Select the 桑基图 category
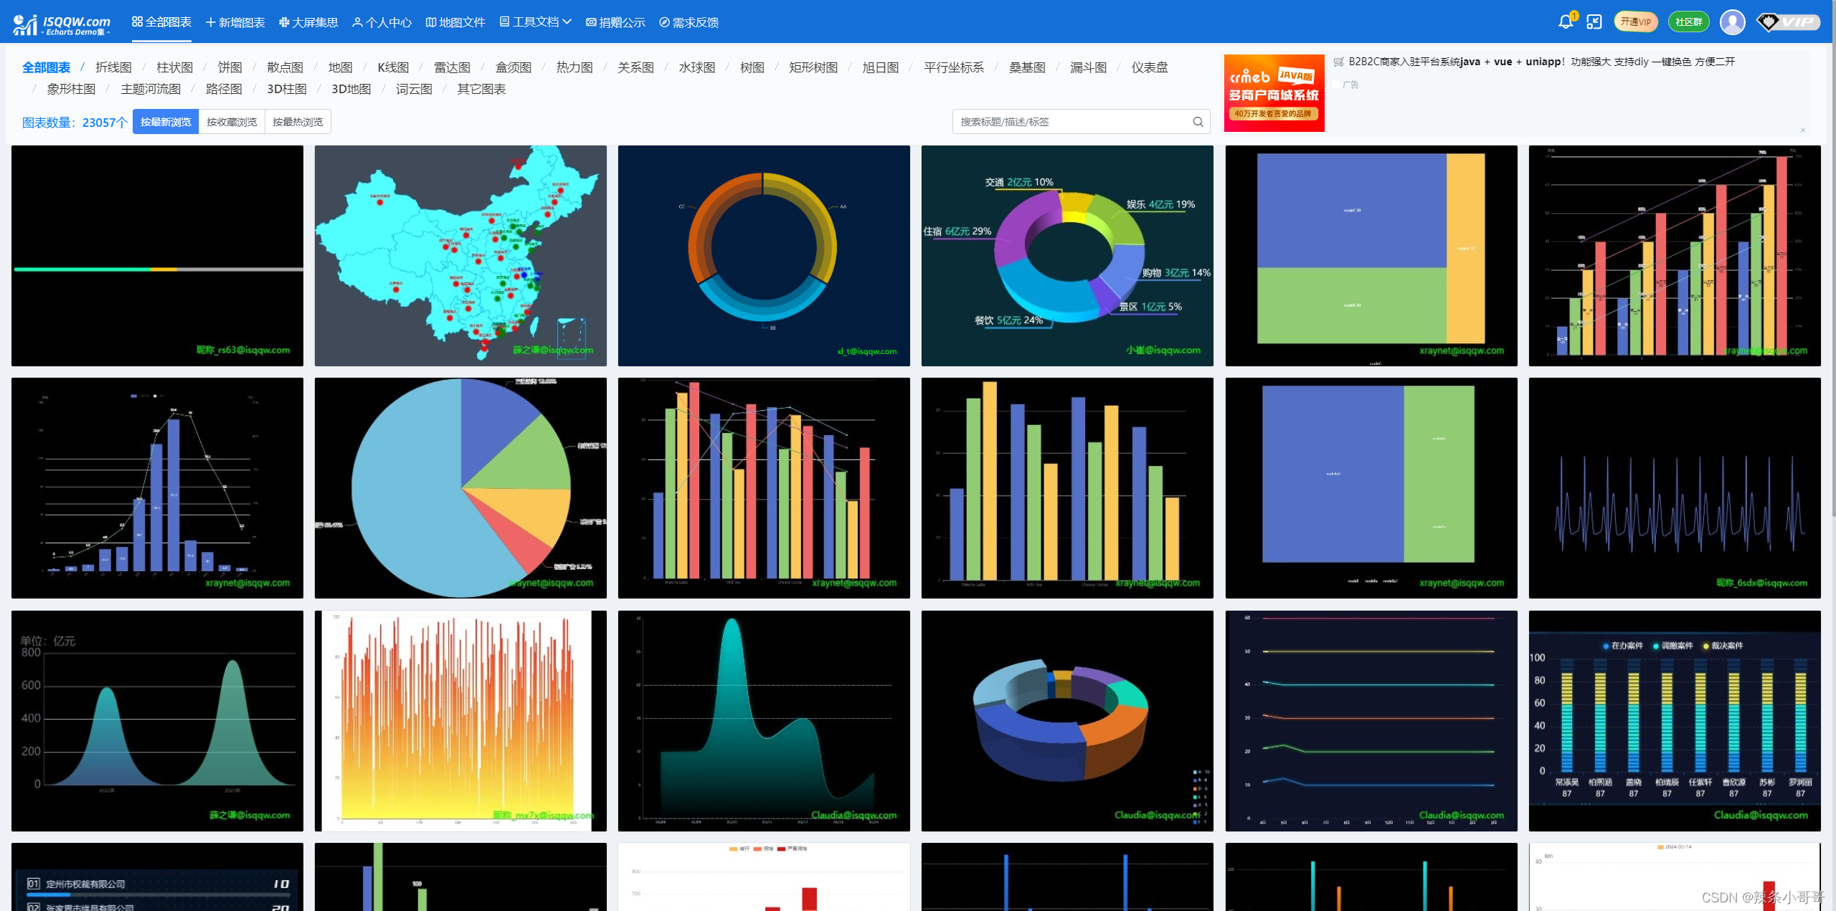The image size is (1836, 911). pyautogui.click(x=1027, y=67)
